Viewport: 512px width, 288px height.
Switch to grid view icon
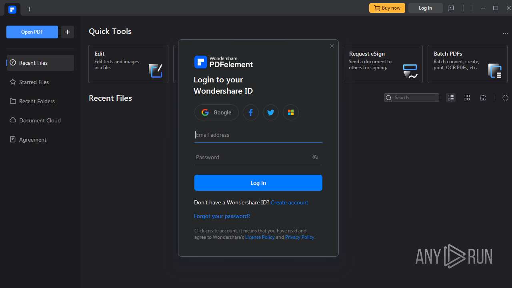(467, 98)
